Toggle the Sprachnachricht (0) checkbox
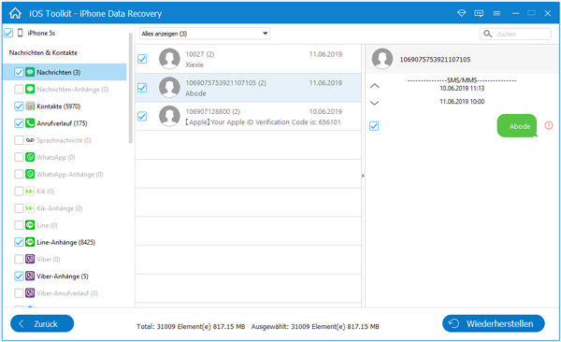Screen dimensions: 561x342 pos(19,140)
